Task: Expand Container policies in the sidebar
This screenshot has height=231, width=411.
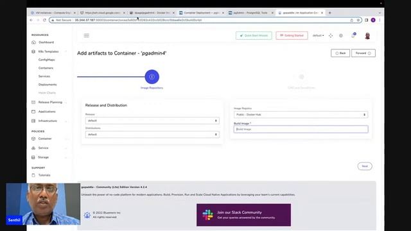Action: pyautogui.click(x=45, y=139)
